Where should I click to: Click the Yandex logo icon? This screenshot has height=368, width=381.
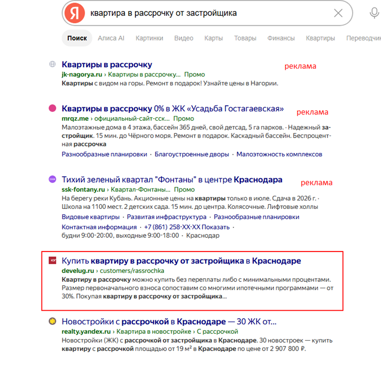75,13
